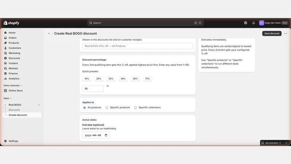
Task: Close the dev previews bar
Action: click(286, 143)
